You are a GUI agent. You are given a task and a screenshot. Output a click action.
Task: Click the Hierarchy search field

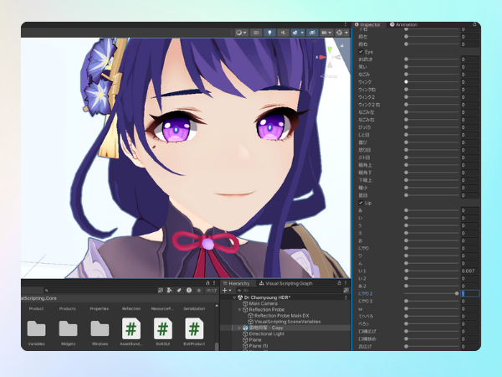coord(289,291)
